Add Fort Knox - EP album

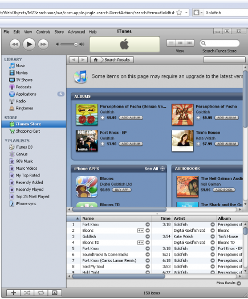coord(131,144)
